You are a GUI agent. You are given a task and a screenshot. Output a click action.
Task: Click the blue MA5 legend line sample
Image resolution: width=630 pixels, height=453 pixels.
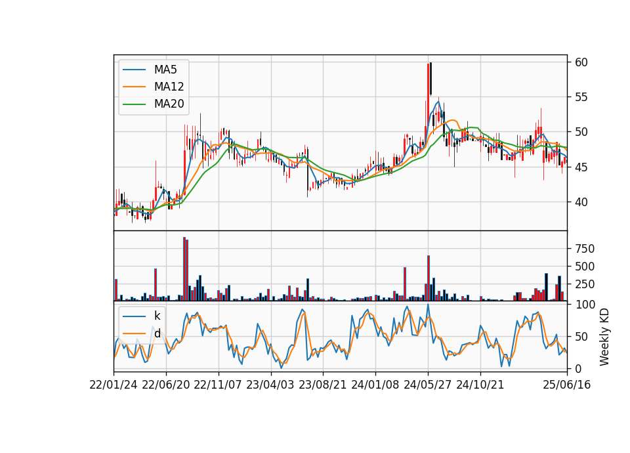pos(134,70)
